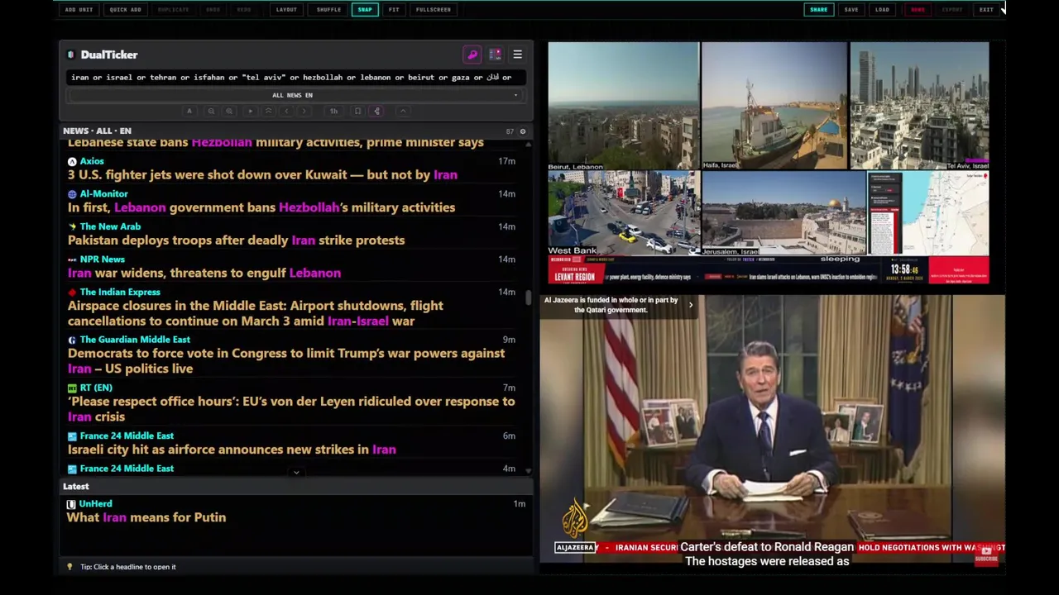Image resolution: width=1059 pixels, height=595 pixels.
Task: Click the Al-Monitor source icon
Action: 72,194
